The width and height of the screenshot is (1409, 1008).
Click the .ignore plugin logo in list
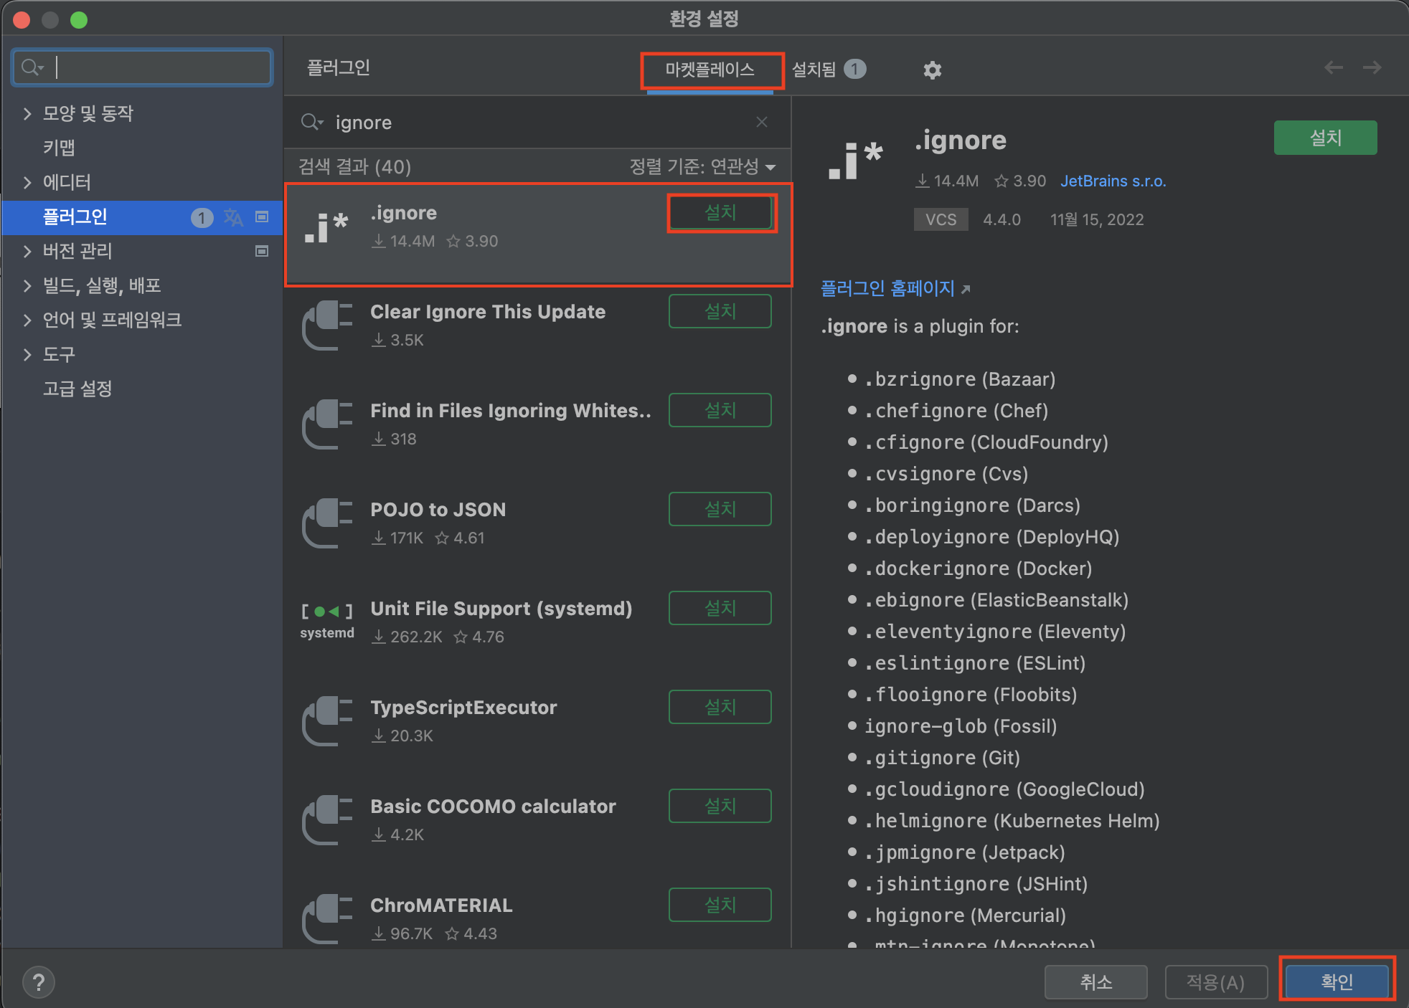click(x=326, y=227)
